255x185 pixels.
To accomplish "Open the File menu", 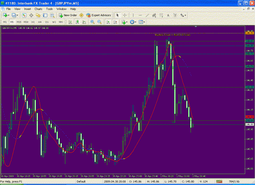I will coord(8,9).
